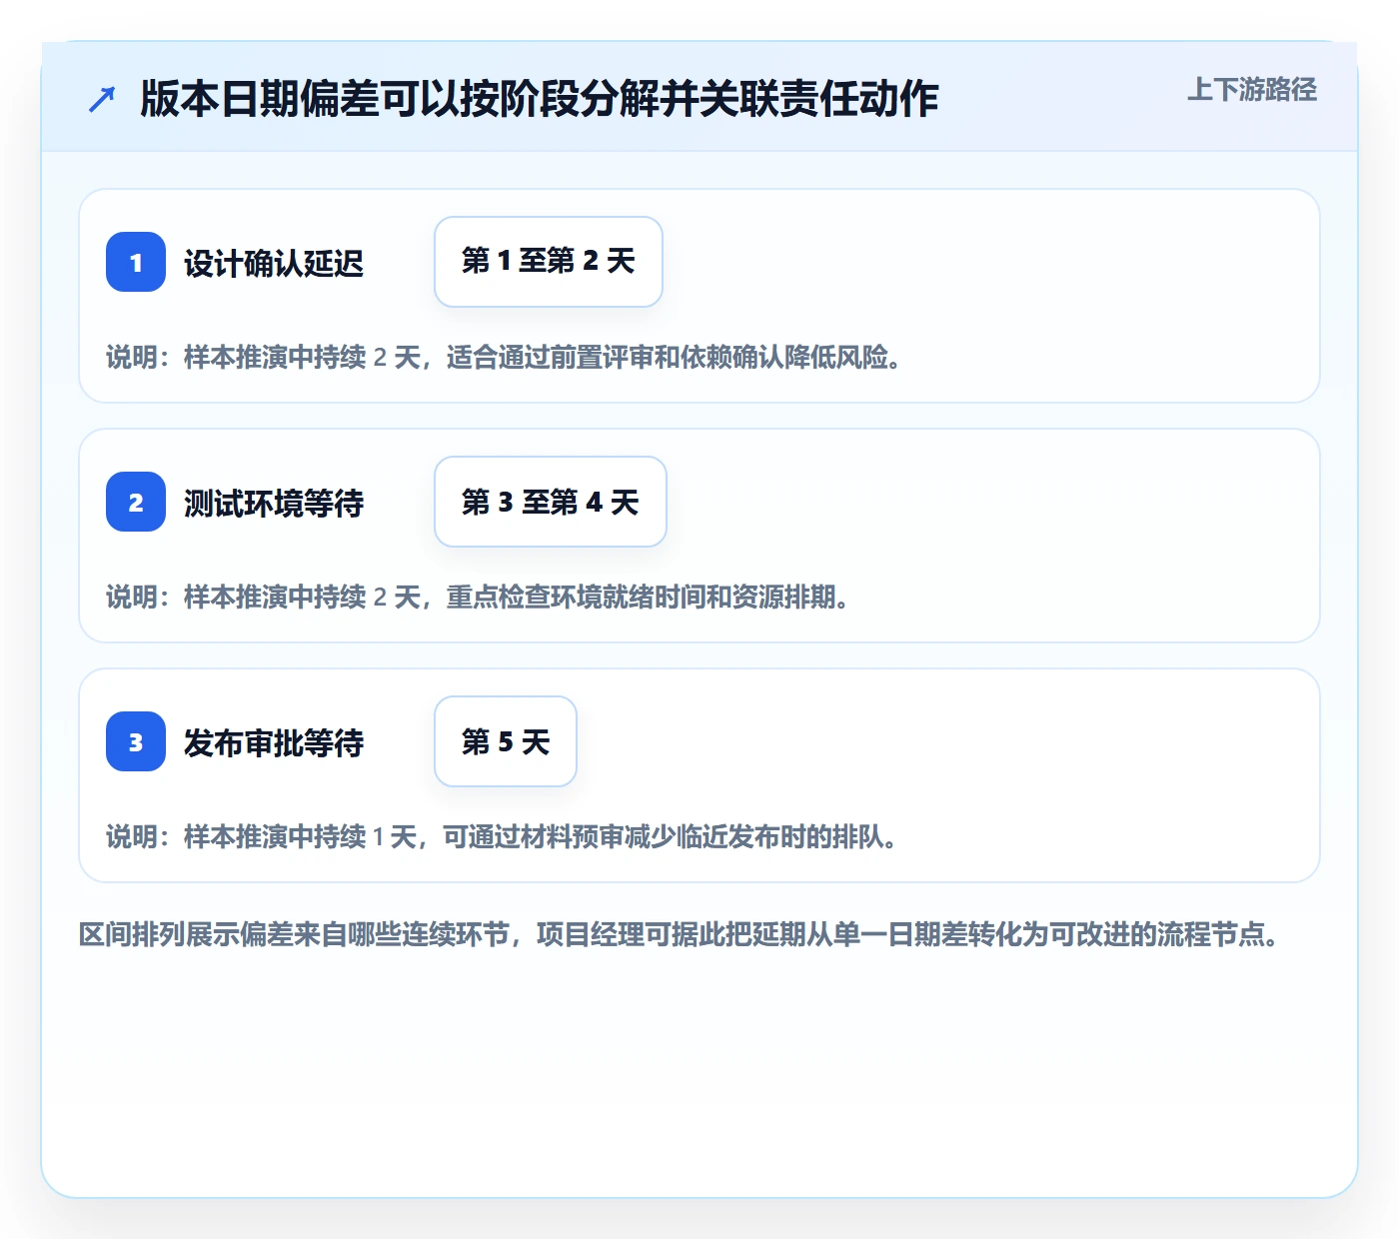Screen dimensions: 1399x1239
Task: Click the 设计确认延迟 stage title
Action: tap(274, 263)
